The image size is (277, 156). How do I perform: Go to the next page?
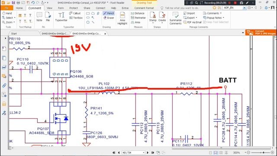(148, 153)
